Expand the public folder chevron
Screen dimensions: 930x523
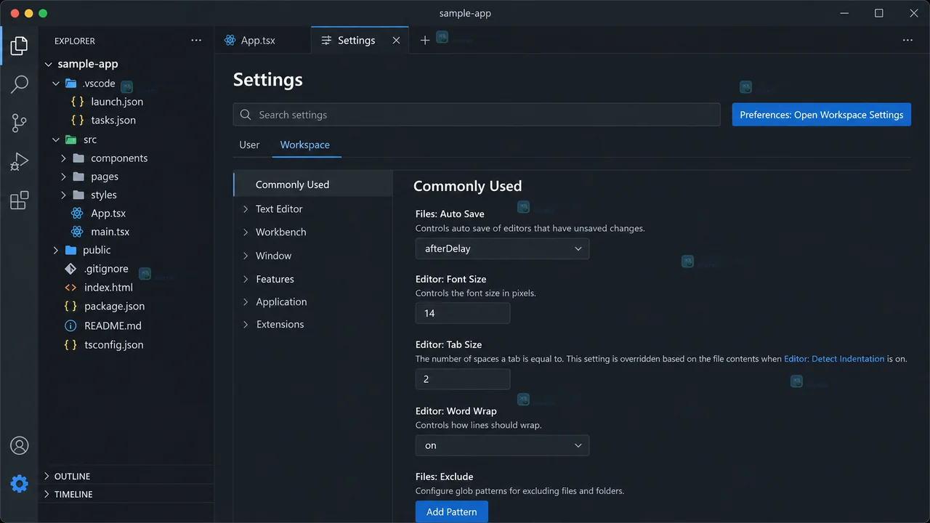(56, 250)
